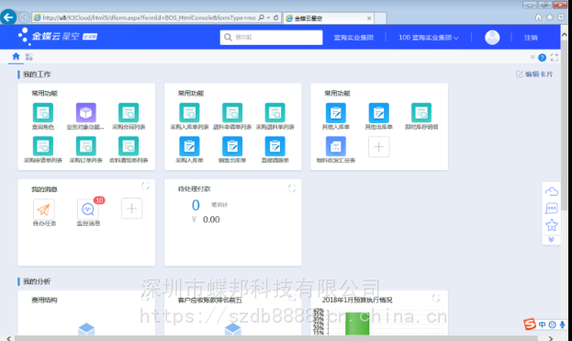
Task: Select the 金蝶云星空 browser tab
Action: pyautogui.click(x=329, y=17)
